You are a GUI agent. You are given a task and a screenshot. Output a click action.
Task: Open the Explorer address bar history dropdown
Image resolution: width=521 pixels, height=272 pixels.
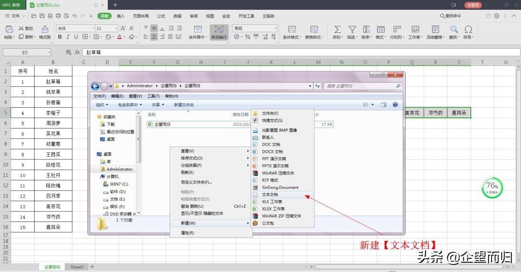(310, 86)
